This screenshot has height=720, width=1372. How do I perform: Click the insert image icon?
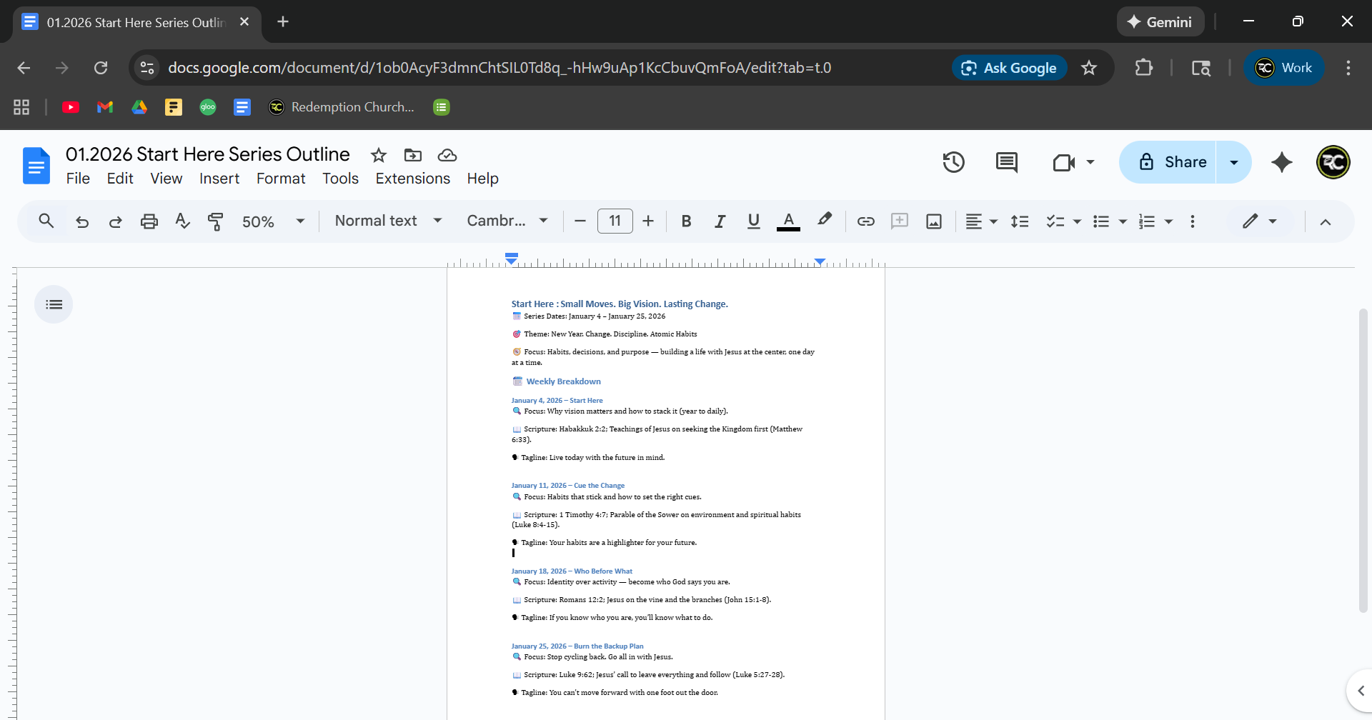[933, 221]
